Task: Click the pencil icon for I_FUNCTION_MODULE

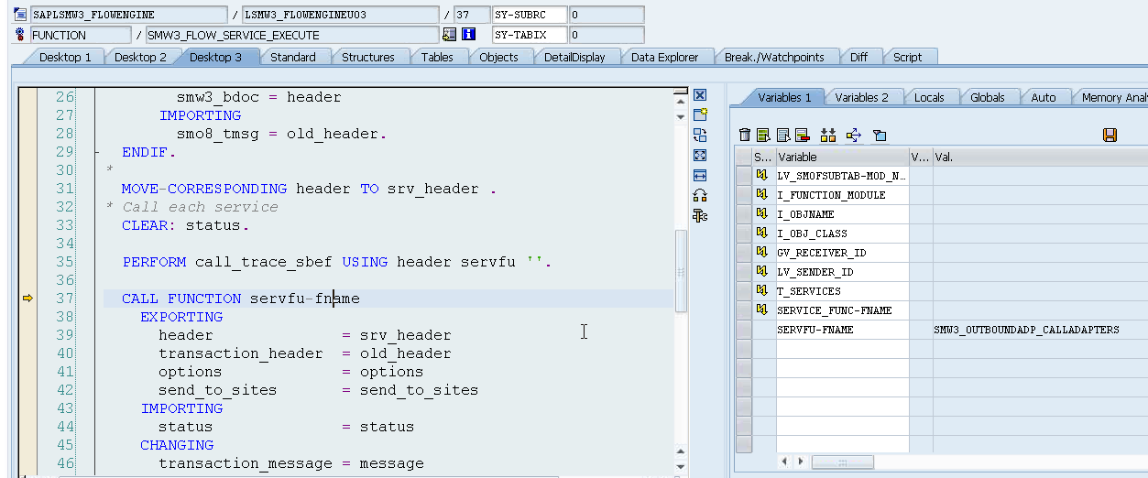Action: click(x=762, y=194)
